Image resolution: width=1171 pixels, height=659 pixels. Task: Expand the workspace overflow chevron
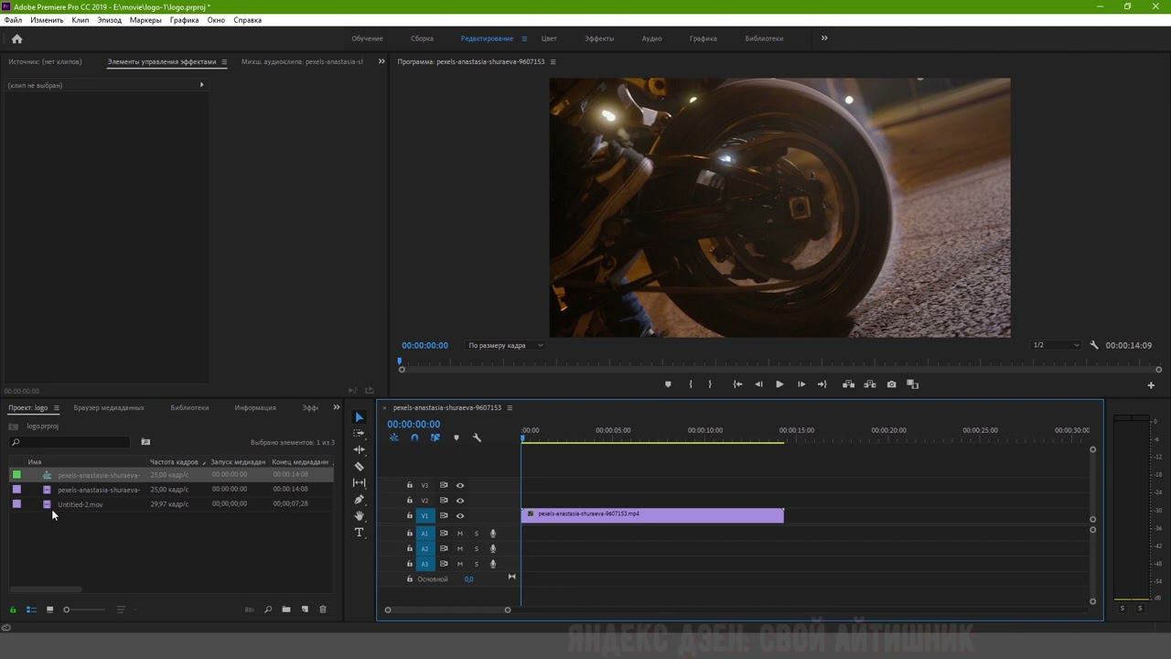point(823,38)
